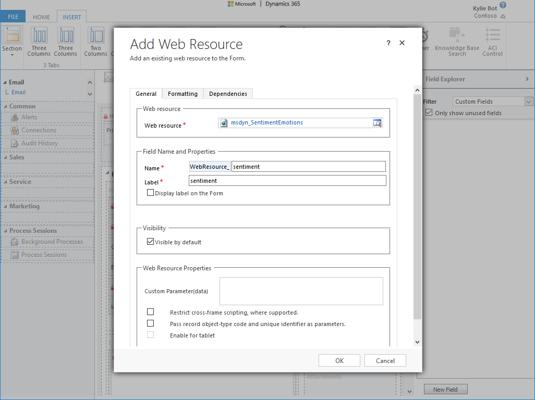Click the dialog scroll up arrow

pos(417,90)
